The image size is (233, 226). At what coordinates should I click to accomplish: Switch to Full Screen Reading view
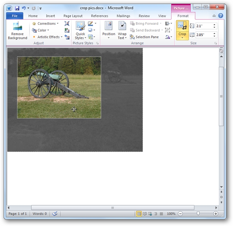coord(145,214)
